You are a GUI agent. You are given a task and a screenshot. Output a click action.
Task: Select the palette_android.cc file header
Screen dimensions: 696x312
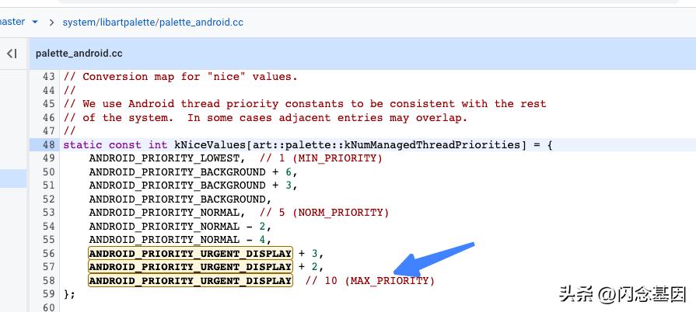(79, 54)
